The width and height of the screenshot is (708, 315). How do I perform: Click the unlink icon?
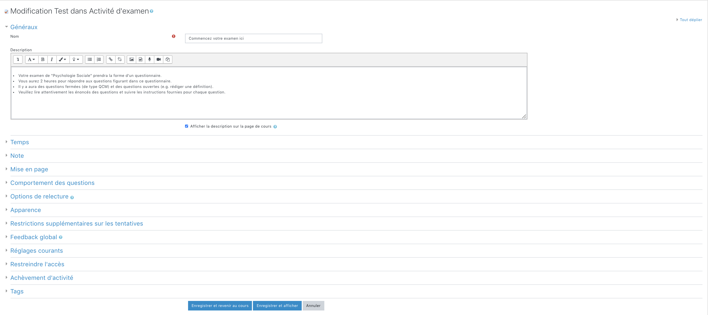tap(120, 59)
